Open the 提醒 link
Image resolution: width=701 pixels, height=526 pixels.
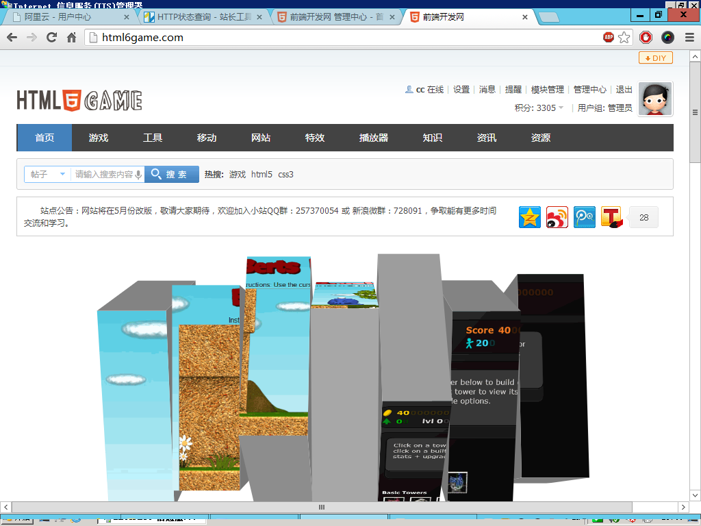[x=513, y=90]
